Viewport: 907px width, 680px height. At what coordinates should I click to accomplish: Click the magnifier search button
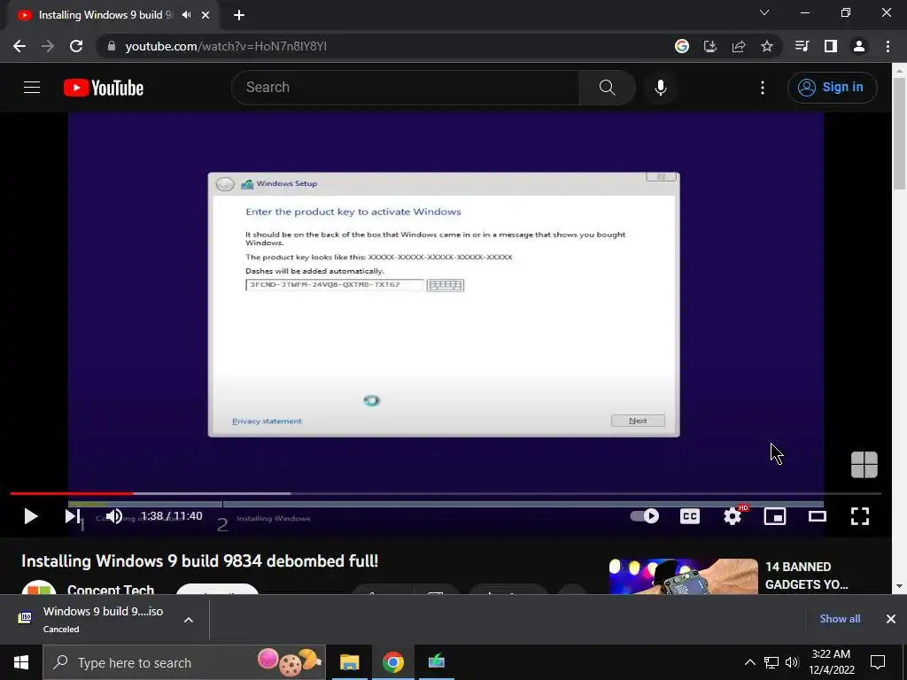(x=608, y=88)
